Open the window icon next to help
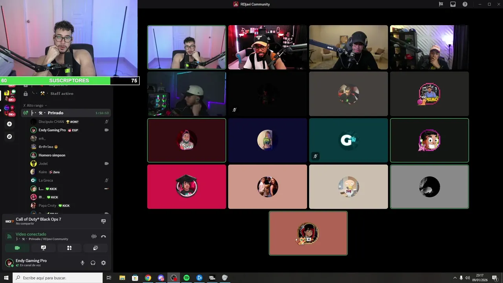This screenshot has height=283, width=503. 453,4
